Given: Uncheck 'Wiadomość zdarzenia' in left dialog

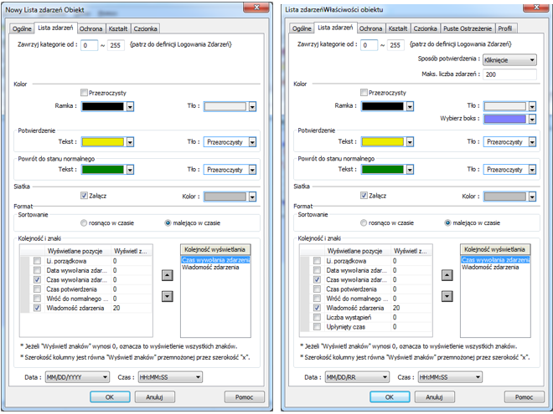Looking at the screenshot, I should (37, 308).
